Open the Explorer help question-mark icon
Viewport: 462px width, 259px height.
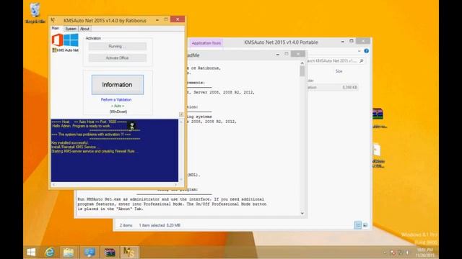point(366,51)
